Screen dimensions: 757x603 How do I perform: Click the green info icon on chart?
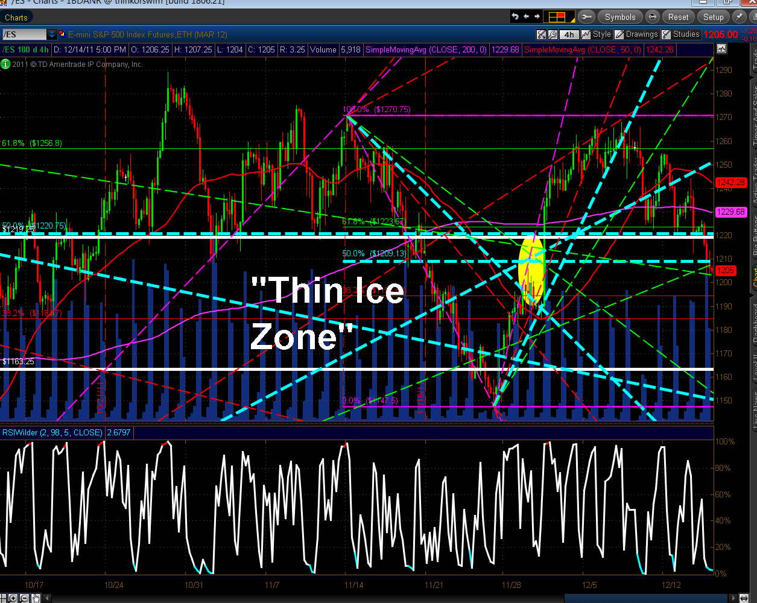[x=5, y=64]
